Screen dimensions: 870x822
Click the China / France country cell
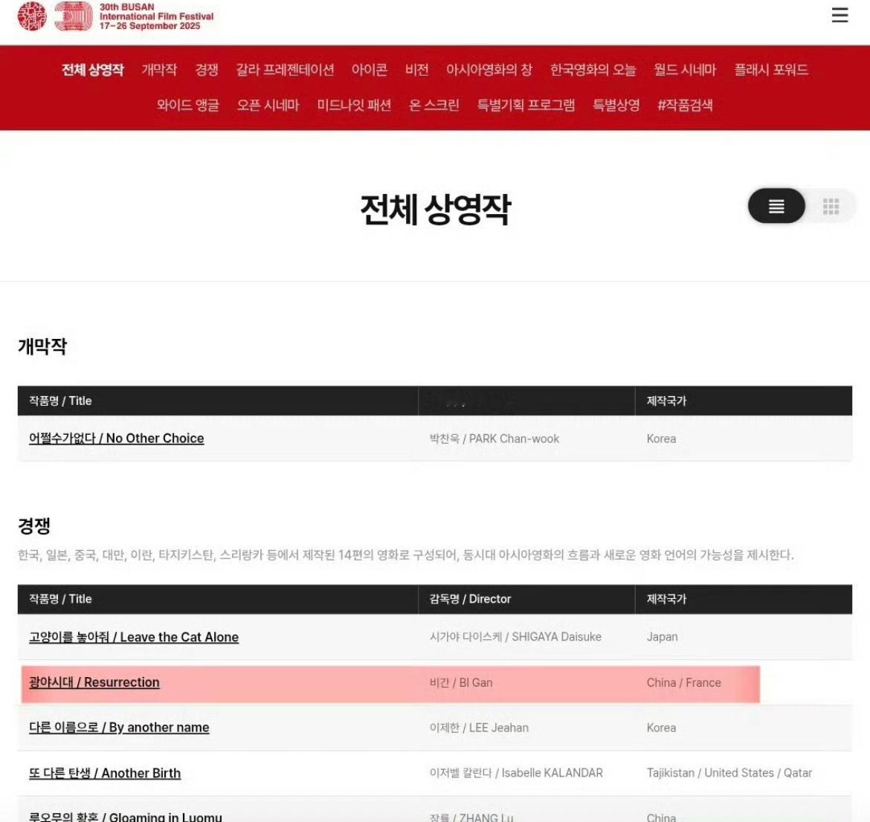(683, 683)
